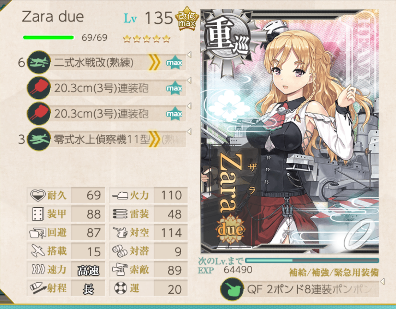Screen dimensions: 396x309
Task: Click the green HP bar showing 69/69
Action: point(48,37)
